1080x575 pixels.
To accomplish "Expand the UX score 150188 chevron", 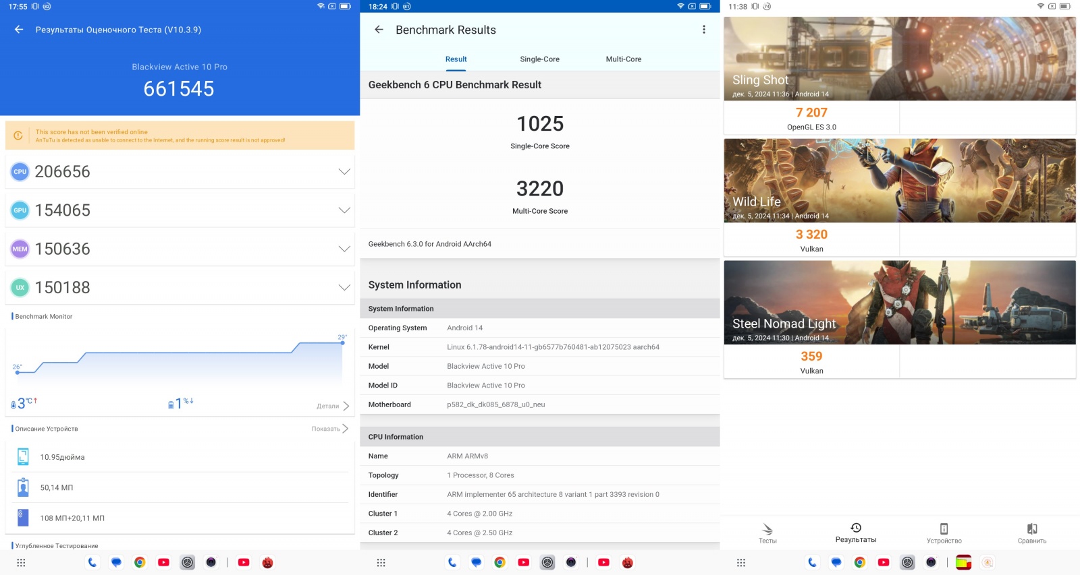I will (x=344, y=287).
